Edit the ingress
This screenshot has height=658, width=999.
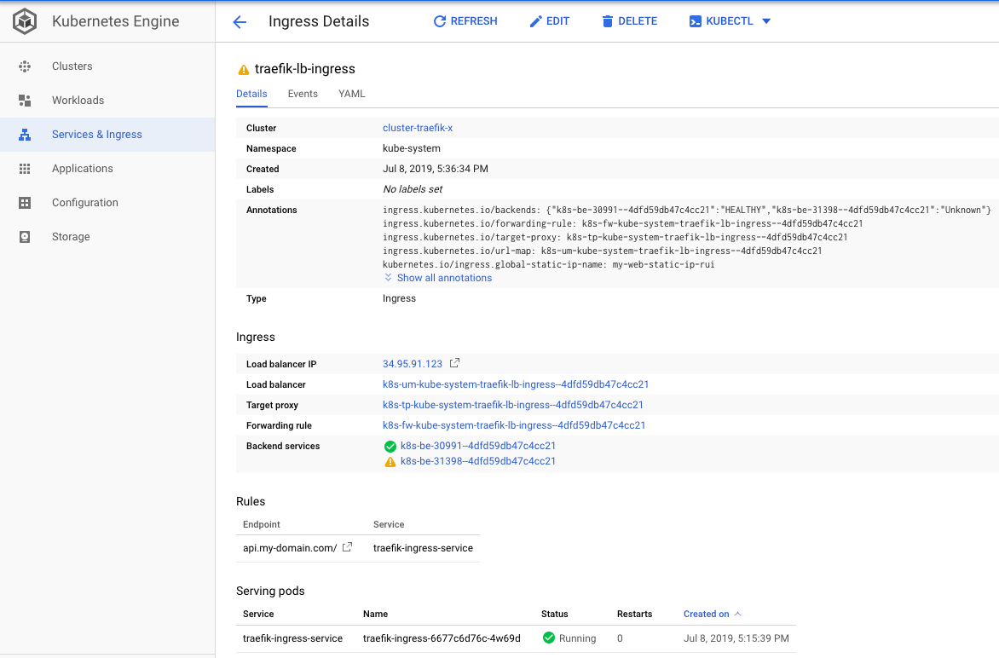(x=550, y=21)
